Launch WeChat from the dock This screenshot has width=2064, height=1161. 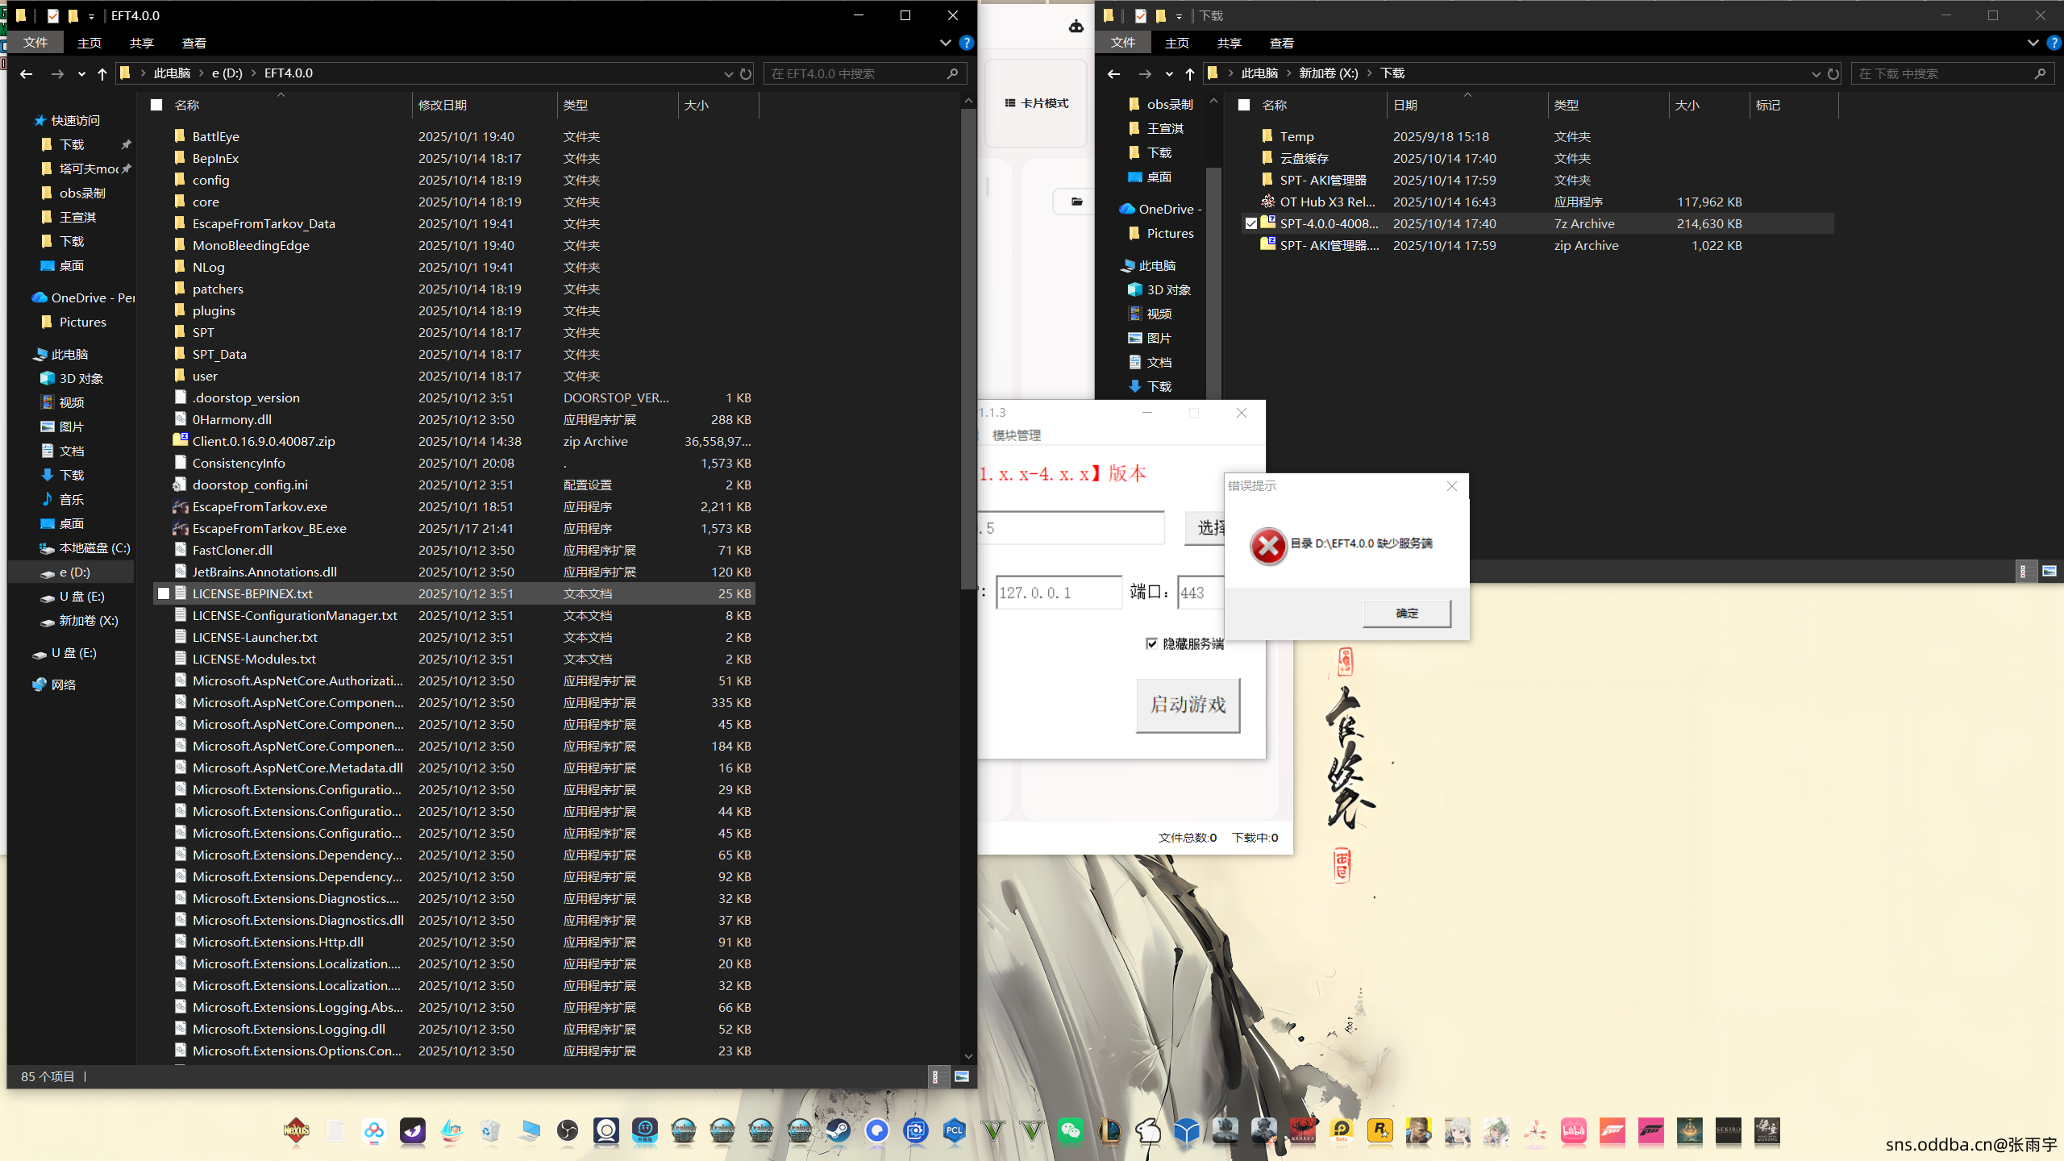1071,1131
